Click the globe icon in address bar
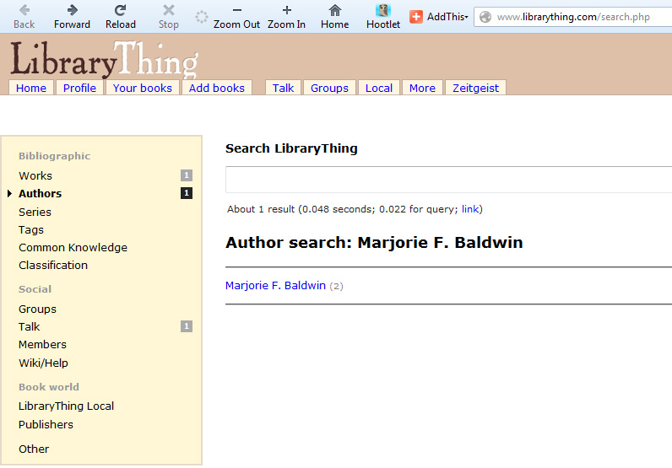This screenshot has width=672, height=468. tap(485, 17)
